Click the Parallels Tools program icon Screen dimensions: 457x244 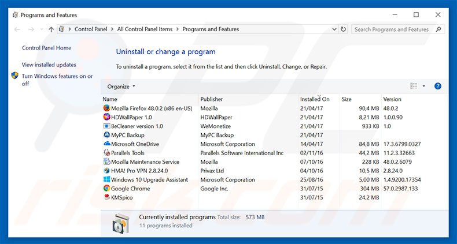pyautogui.click(x=106, y=152)
